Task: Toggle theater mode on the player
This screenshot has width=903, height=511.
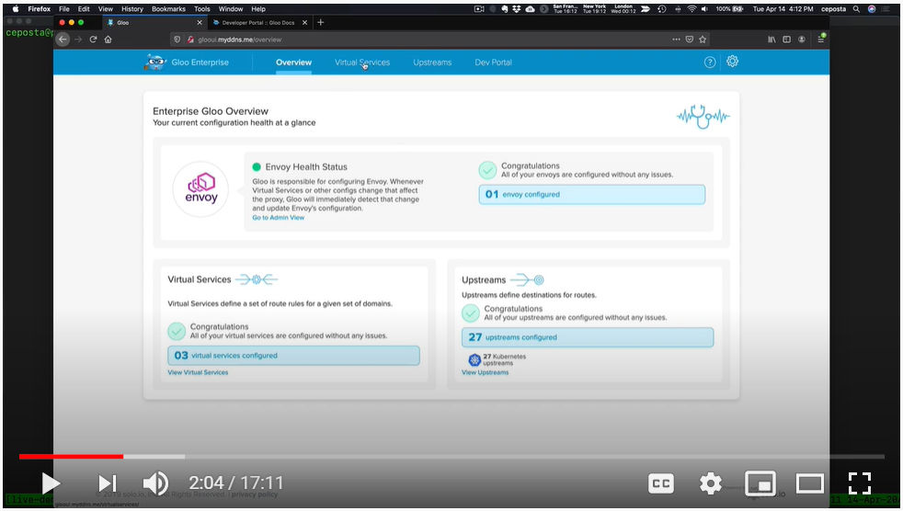Action: pyautogui.click(x=810, y=483)
